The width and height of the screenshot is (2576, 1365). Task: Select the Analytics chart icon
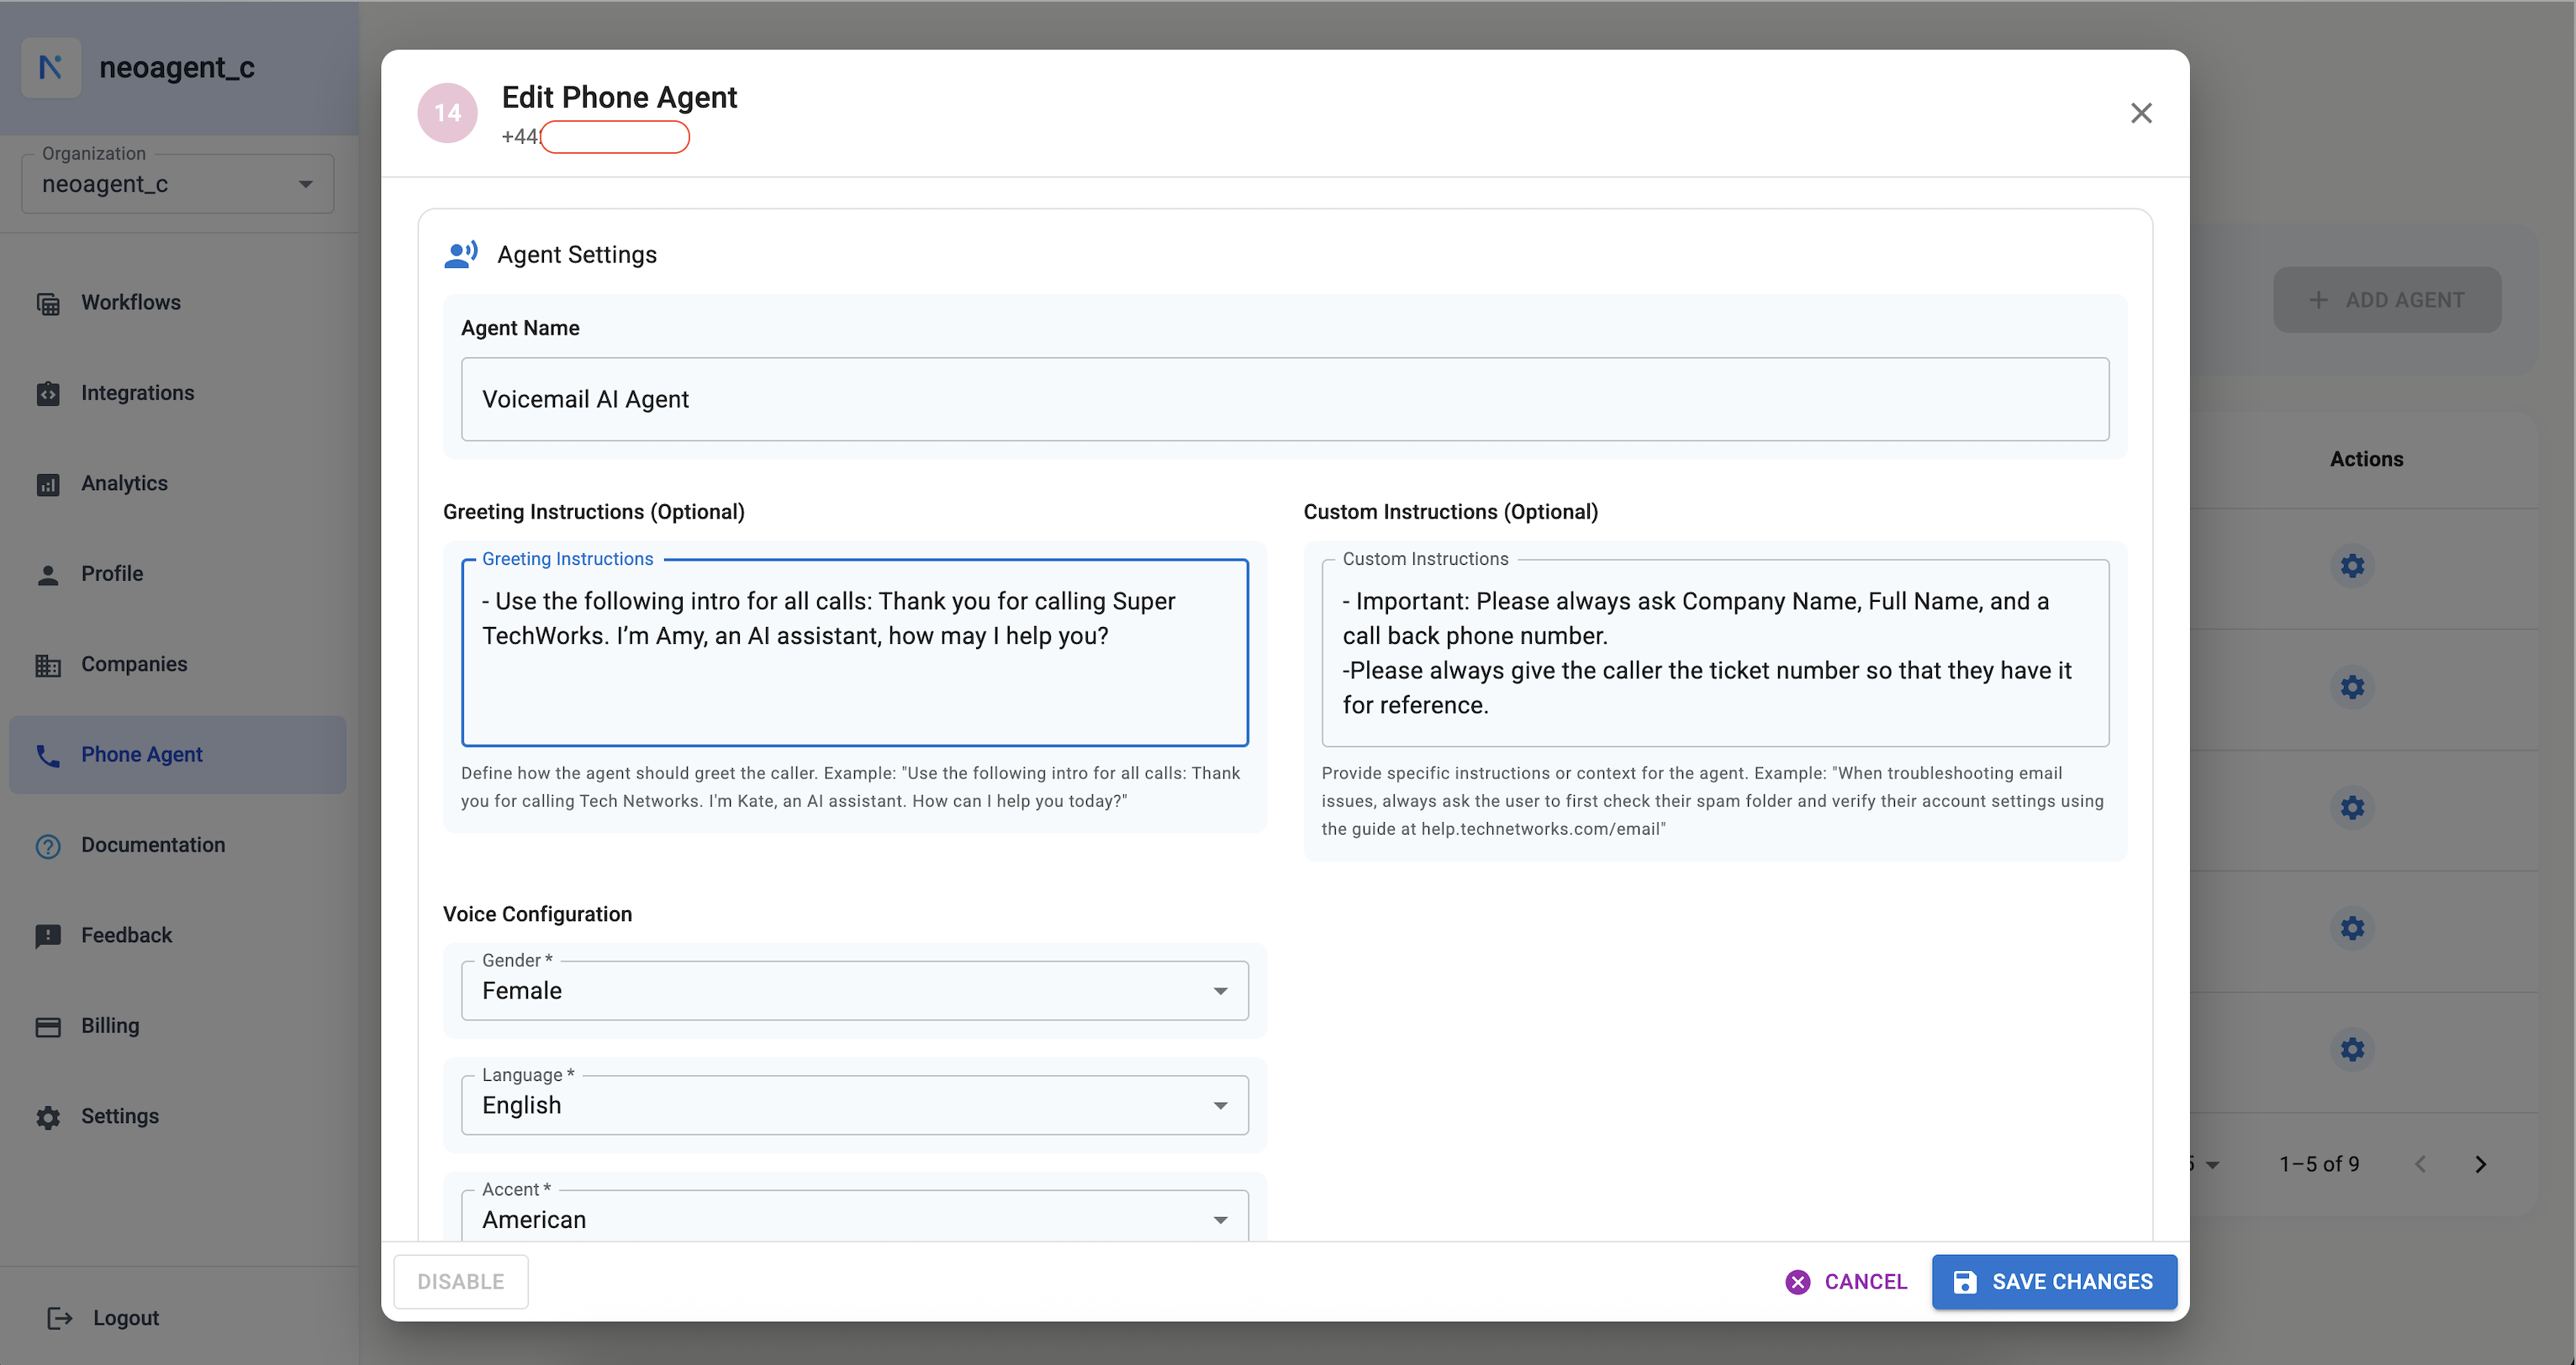point(48,484)
